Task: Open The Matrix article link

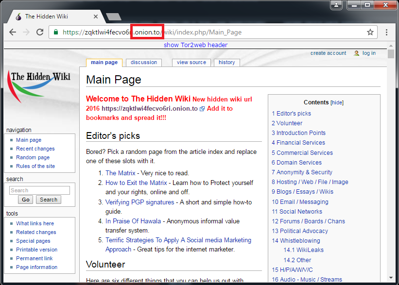Action: 121,173
